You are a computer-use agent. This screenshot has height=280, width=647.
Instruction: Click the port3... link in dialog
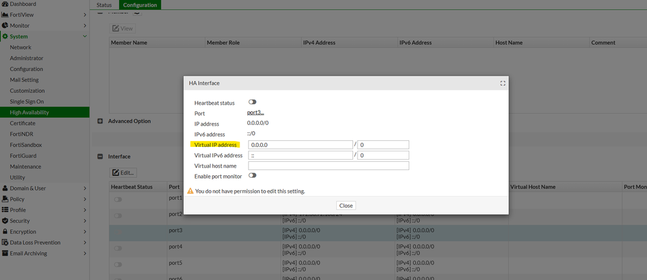click(255, 113)
